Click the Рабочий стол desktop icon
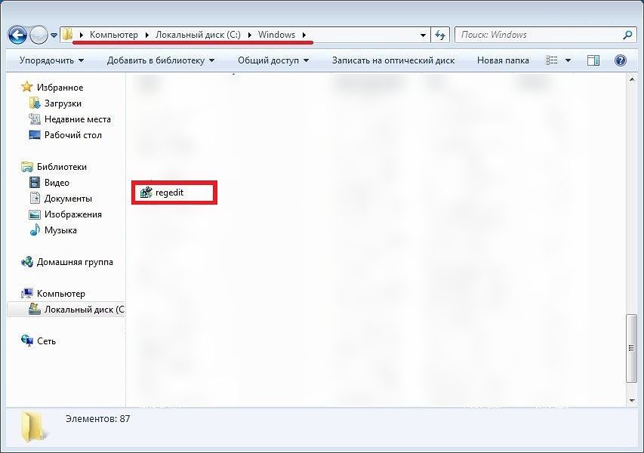This screenshot has width=644, height=453. [35, 134]
